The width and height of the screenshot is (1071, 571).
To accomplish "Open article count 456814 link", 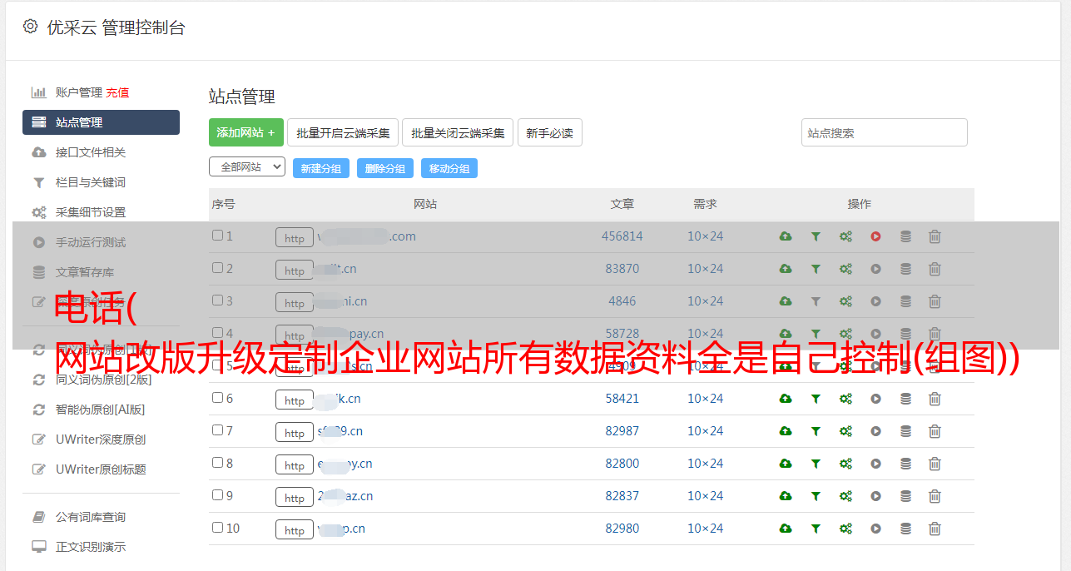I will click(x=622, y=236).
